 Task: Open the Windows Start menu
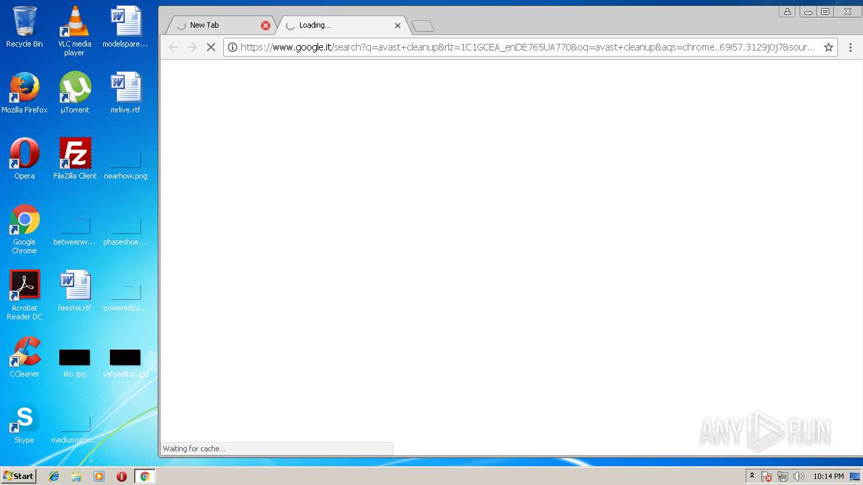[19, 476]
